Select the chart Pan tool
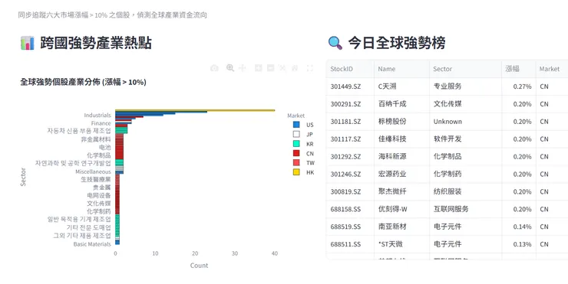 (243, 68)
